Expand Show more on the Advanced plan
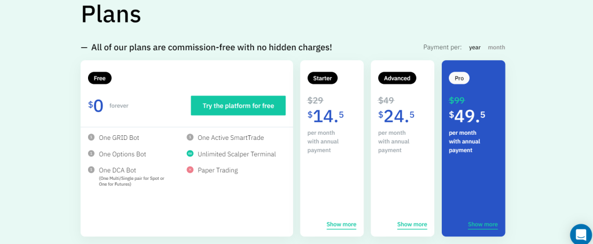The height and width of the screenshot is (244, 593). [412, 224]
